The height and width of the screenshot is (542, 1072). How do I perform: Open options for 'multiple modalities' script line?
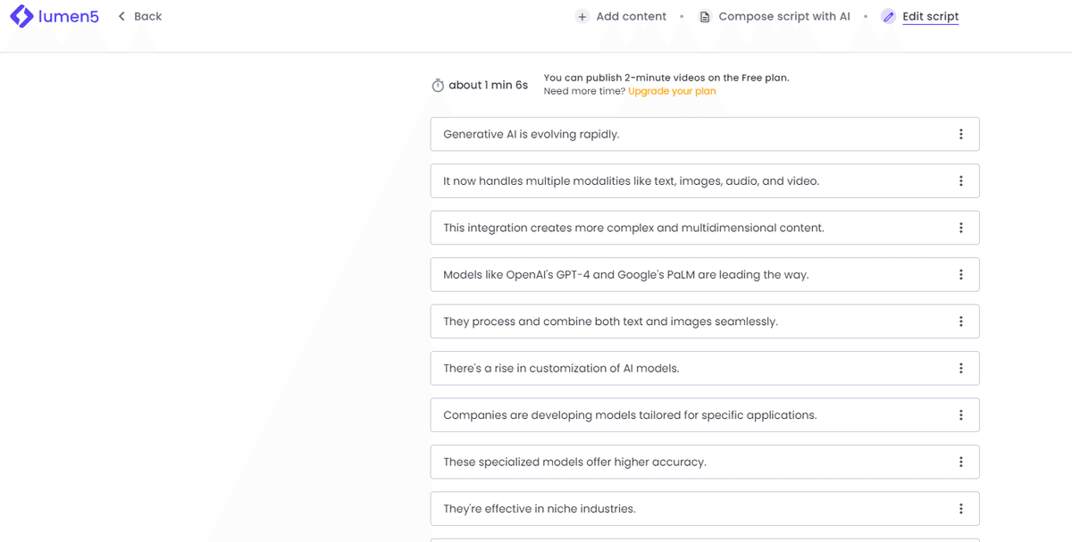click(961, 181)
